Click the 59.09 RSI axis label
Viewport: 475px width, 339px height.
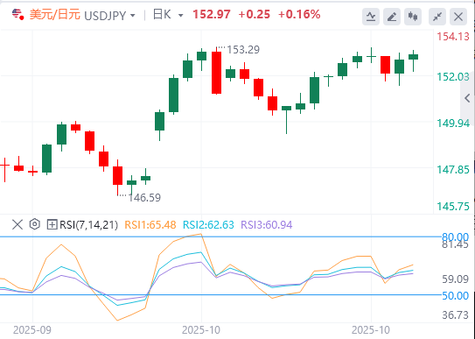[x=455, y=279]
